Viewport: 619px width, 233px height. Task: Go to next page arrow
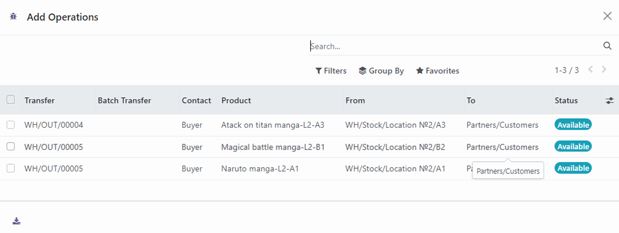tap(604, 70)
